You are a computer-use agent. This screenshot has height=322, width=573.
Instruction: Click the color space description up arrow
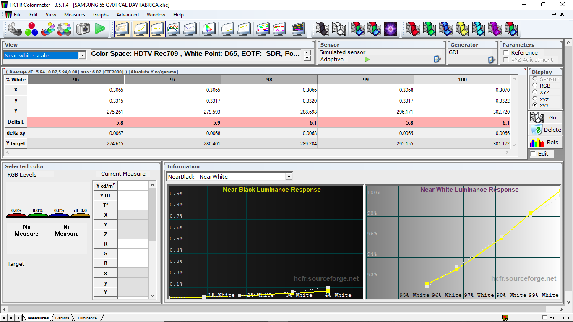307,53
